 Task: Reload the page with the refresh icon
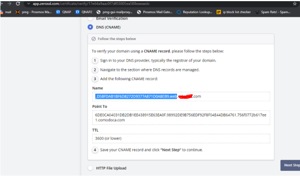(x=18, y=3)
